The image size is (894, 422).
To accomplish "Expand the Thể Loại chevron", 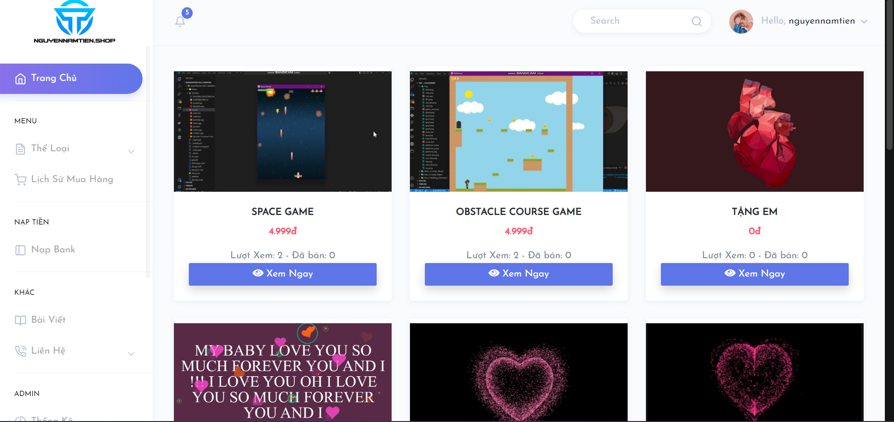I will pos(131,151).
